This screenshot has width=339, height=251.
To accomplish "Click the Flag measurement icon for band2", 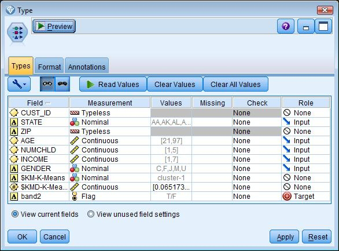I will coord(75,197).
